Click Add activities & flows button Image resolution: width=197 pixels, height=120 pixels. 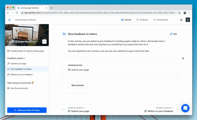point(27,110)
